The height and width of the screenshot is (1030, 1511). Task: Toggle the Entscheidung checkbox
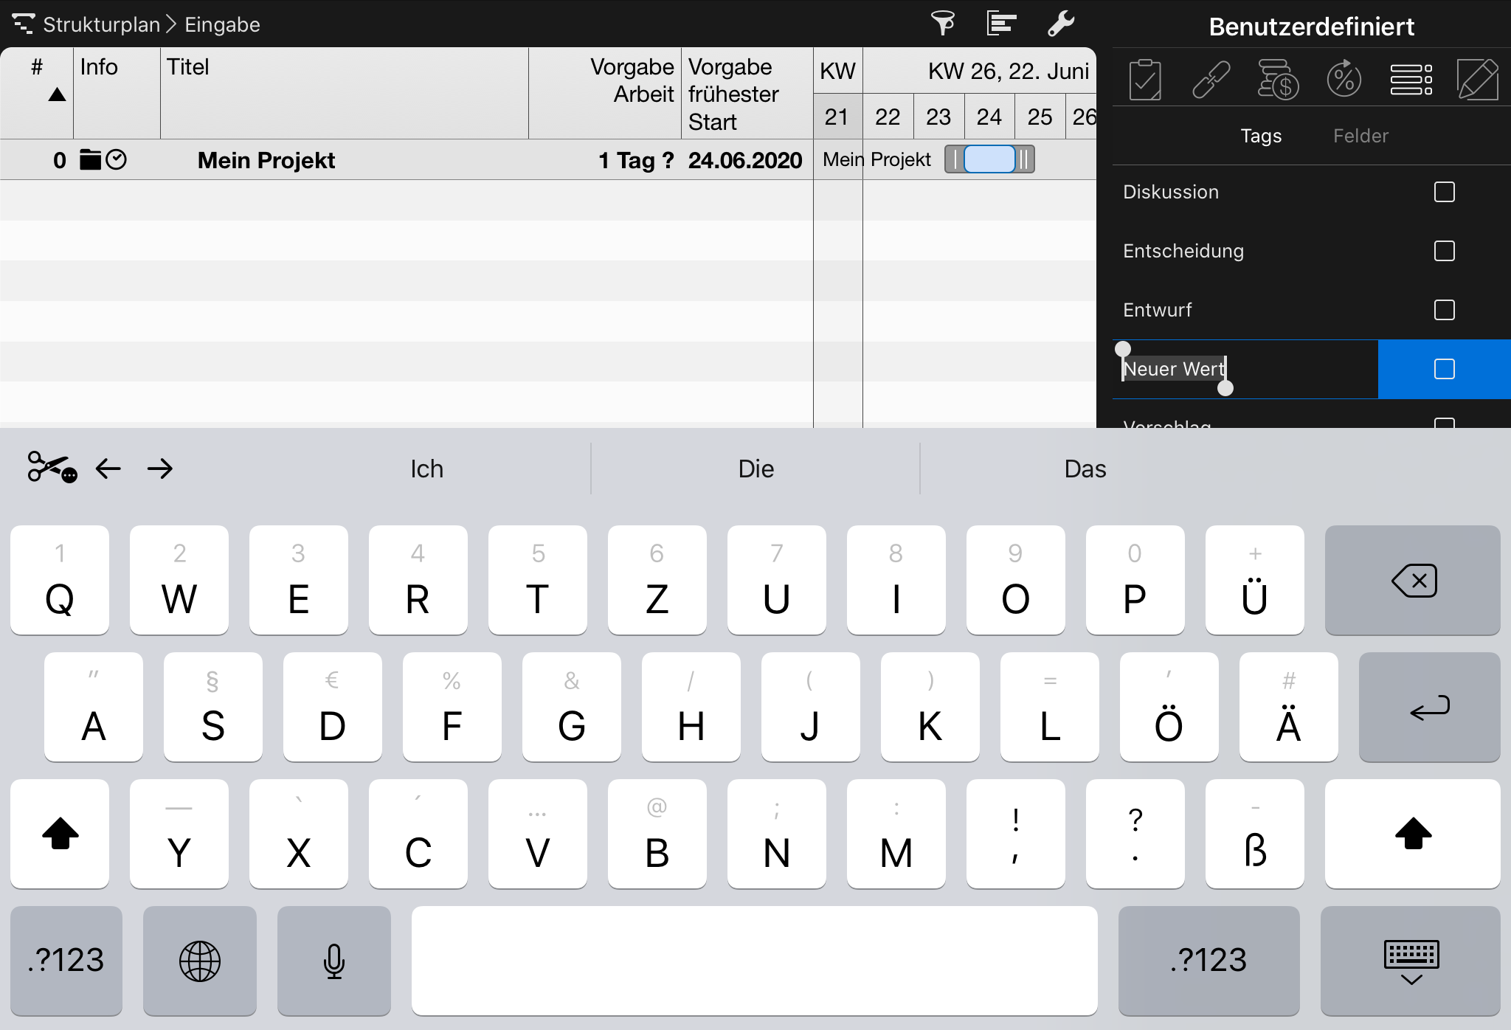[x=1445, y=250]
